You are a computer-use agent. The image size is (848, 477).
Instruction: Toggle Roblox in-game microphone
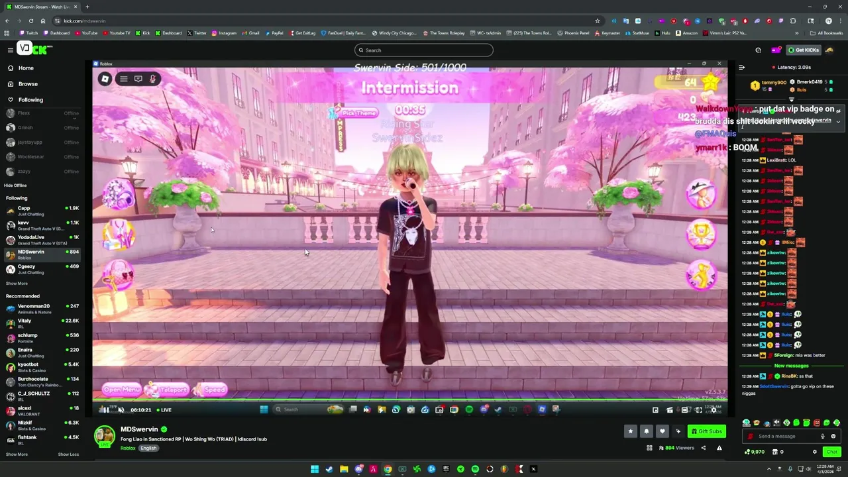click(x=152, y=79)
